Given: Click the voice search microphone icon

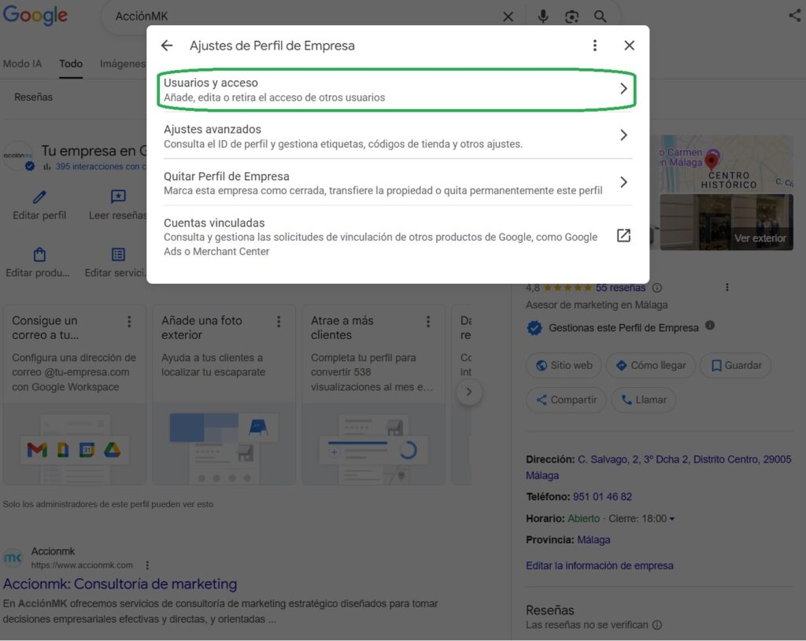Looking at the screenshot, I should [543, 17].
